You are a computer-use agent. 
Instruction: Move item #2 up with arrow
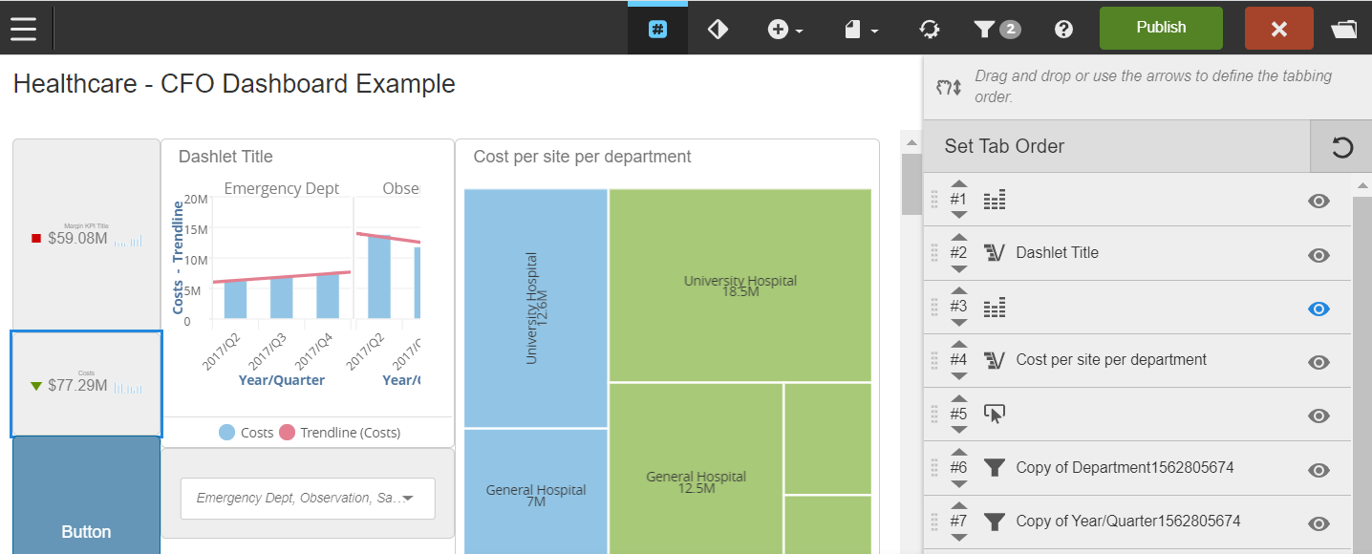[x=959, y=238]
